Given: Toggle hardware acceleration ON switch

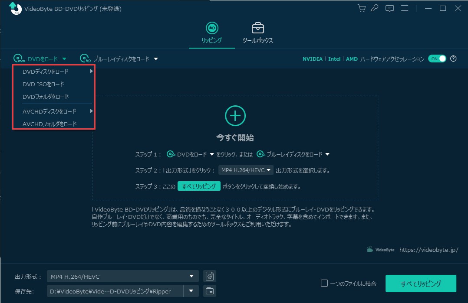Looking at the screenshot, I should [437, 59].
